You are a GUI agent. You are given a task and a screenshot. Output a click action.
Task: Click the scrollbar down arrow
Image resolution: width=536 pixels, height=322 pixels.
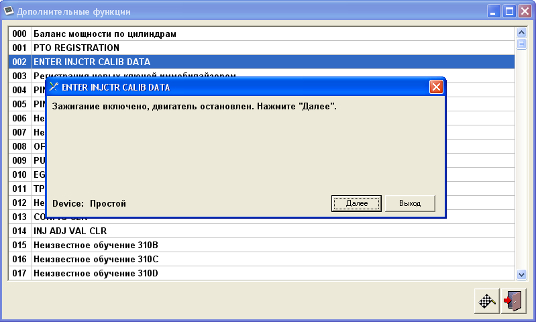(521, 274)
